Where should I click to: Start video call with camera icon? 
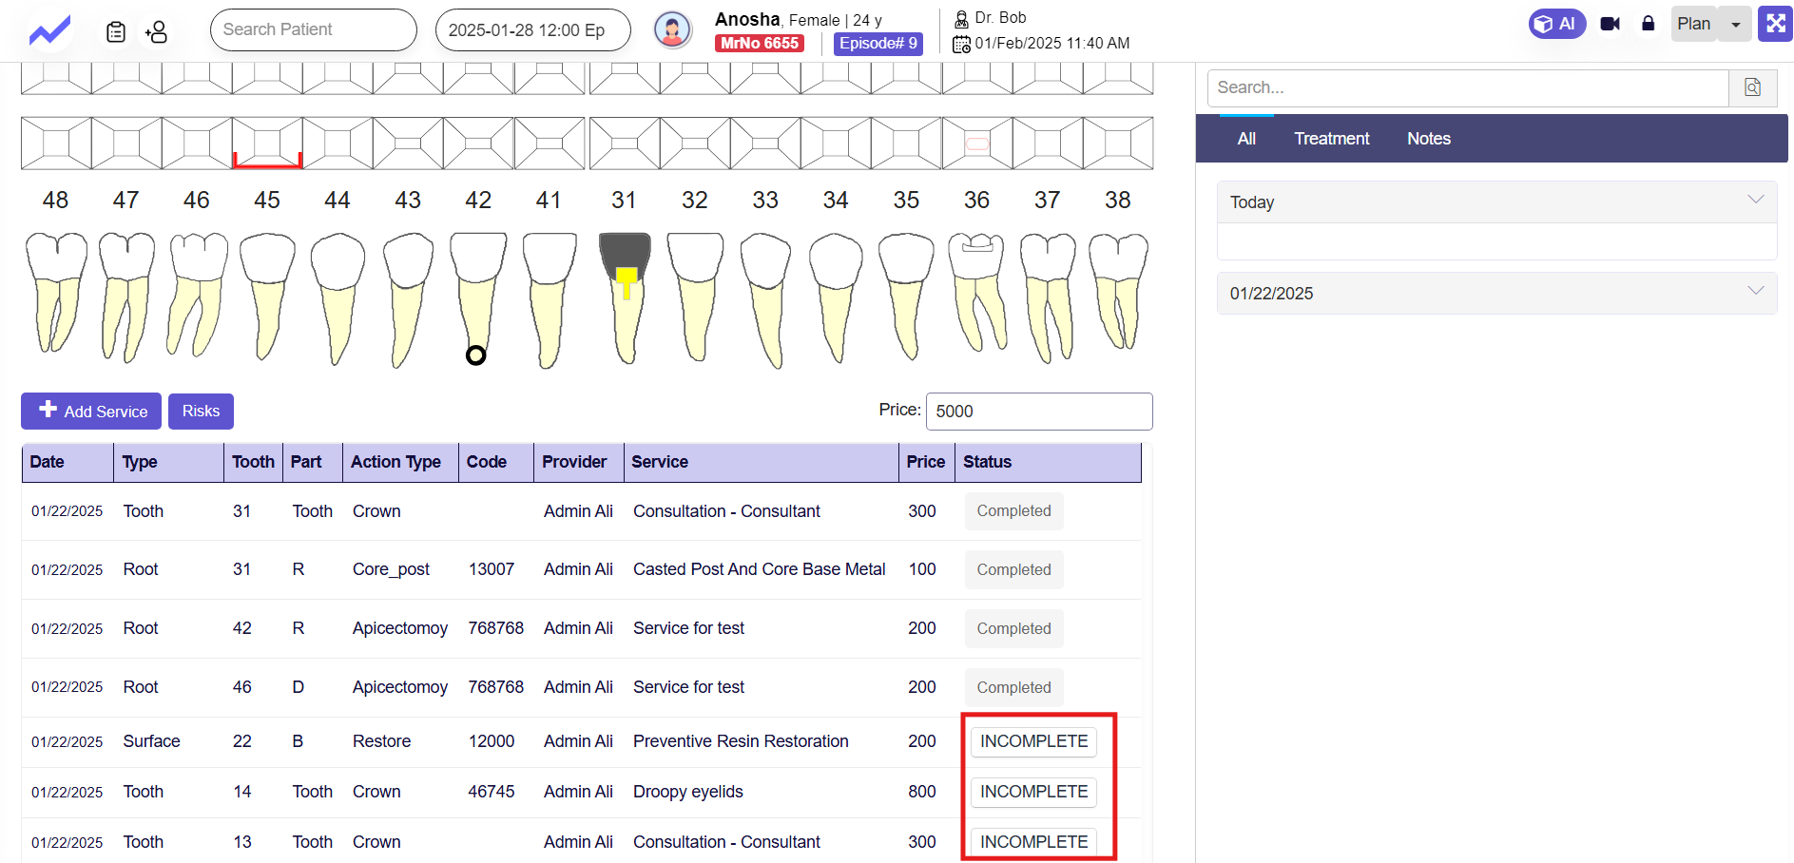1610,24
